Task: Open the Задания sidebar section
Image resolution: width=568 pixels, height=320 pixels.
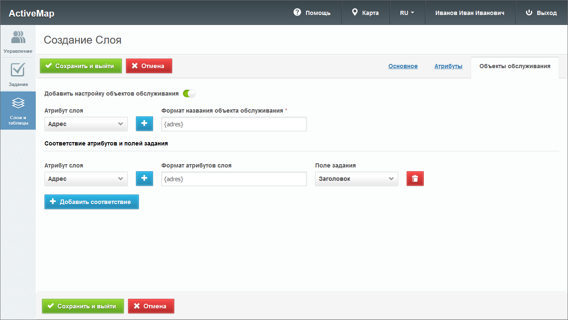Action: 18,74
